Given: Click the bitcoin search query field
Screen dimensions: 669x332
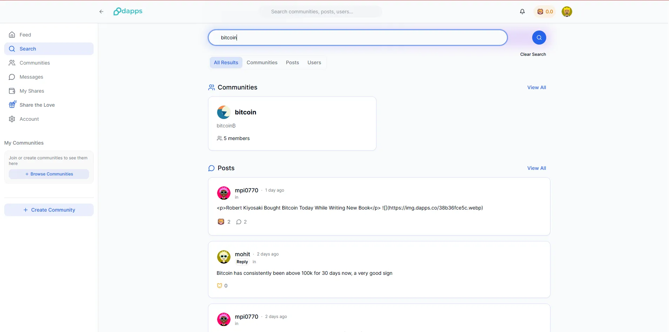Looking at the screenshot, I should coord(358,38).
